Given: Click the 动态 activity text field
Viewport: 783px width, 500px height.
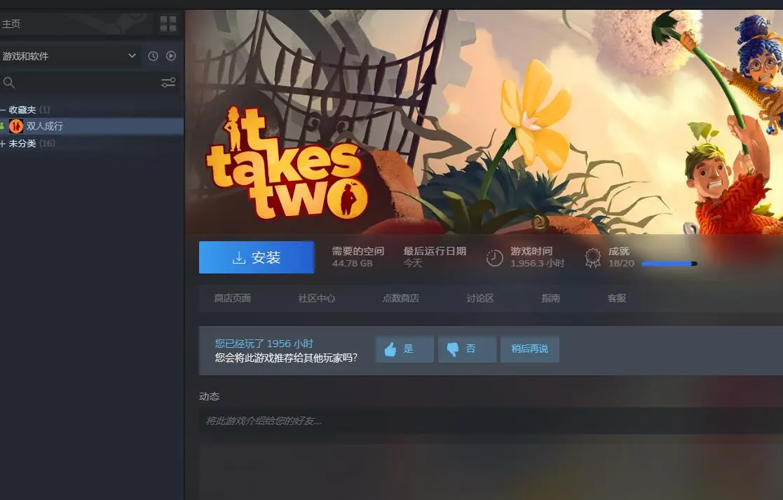Looking at the screenshot, I should click(491, 421).
